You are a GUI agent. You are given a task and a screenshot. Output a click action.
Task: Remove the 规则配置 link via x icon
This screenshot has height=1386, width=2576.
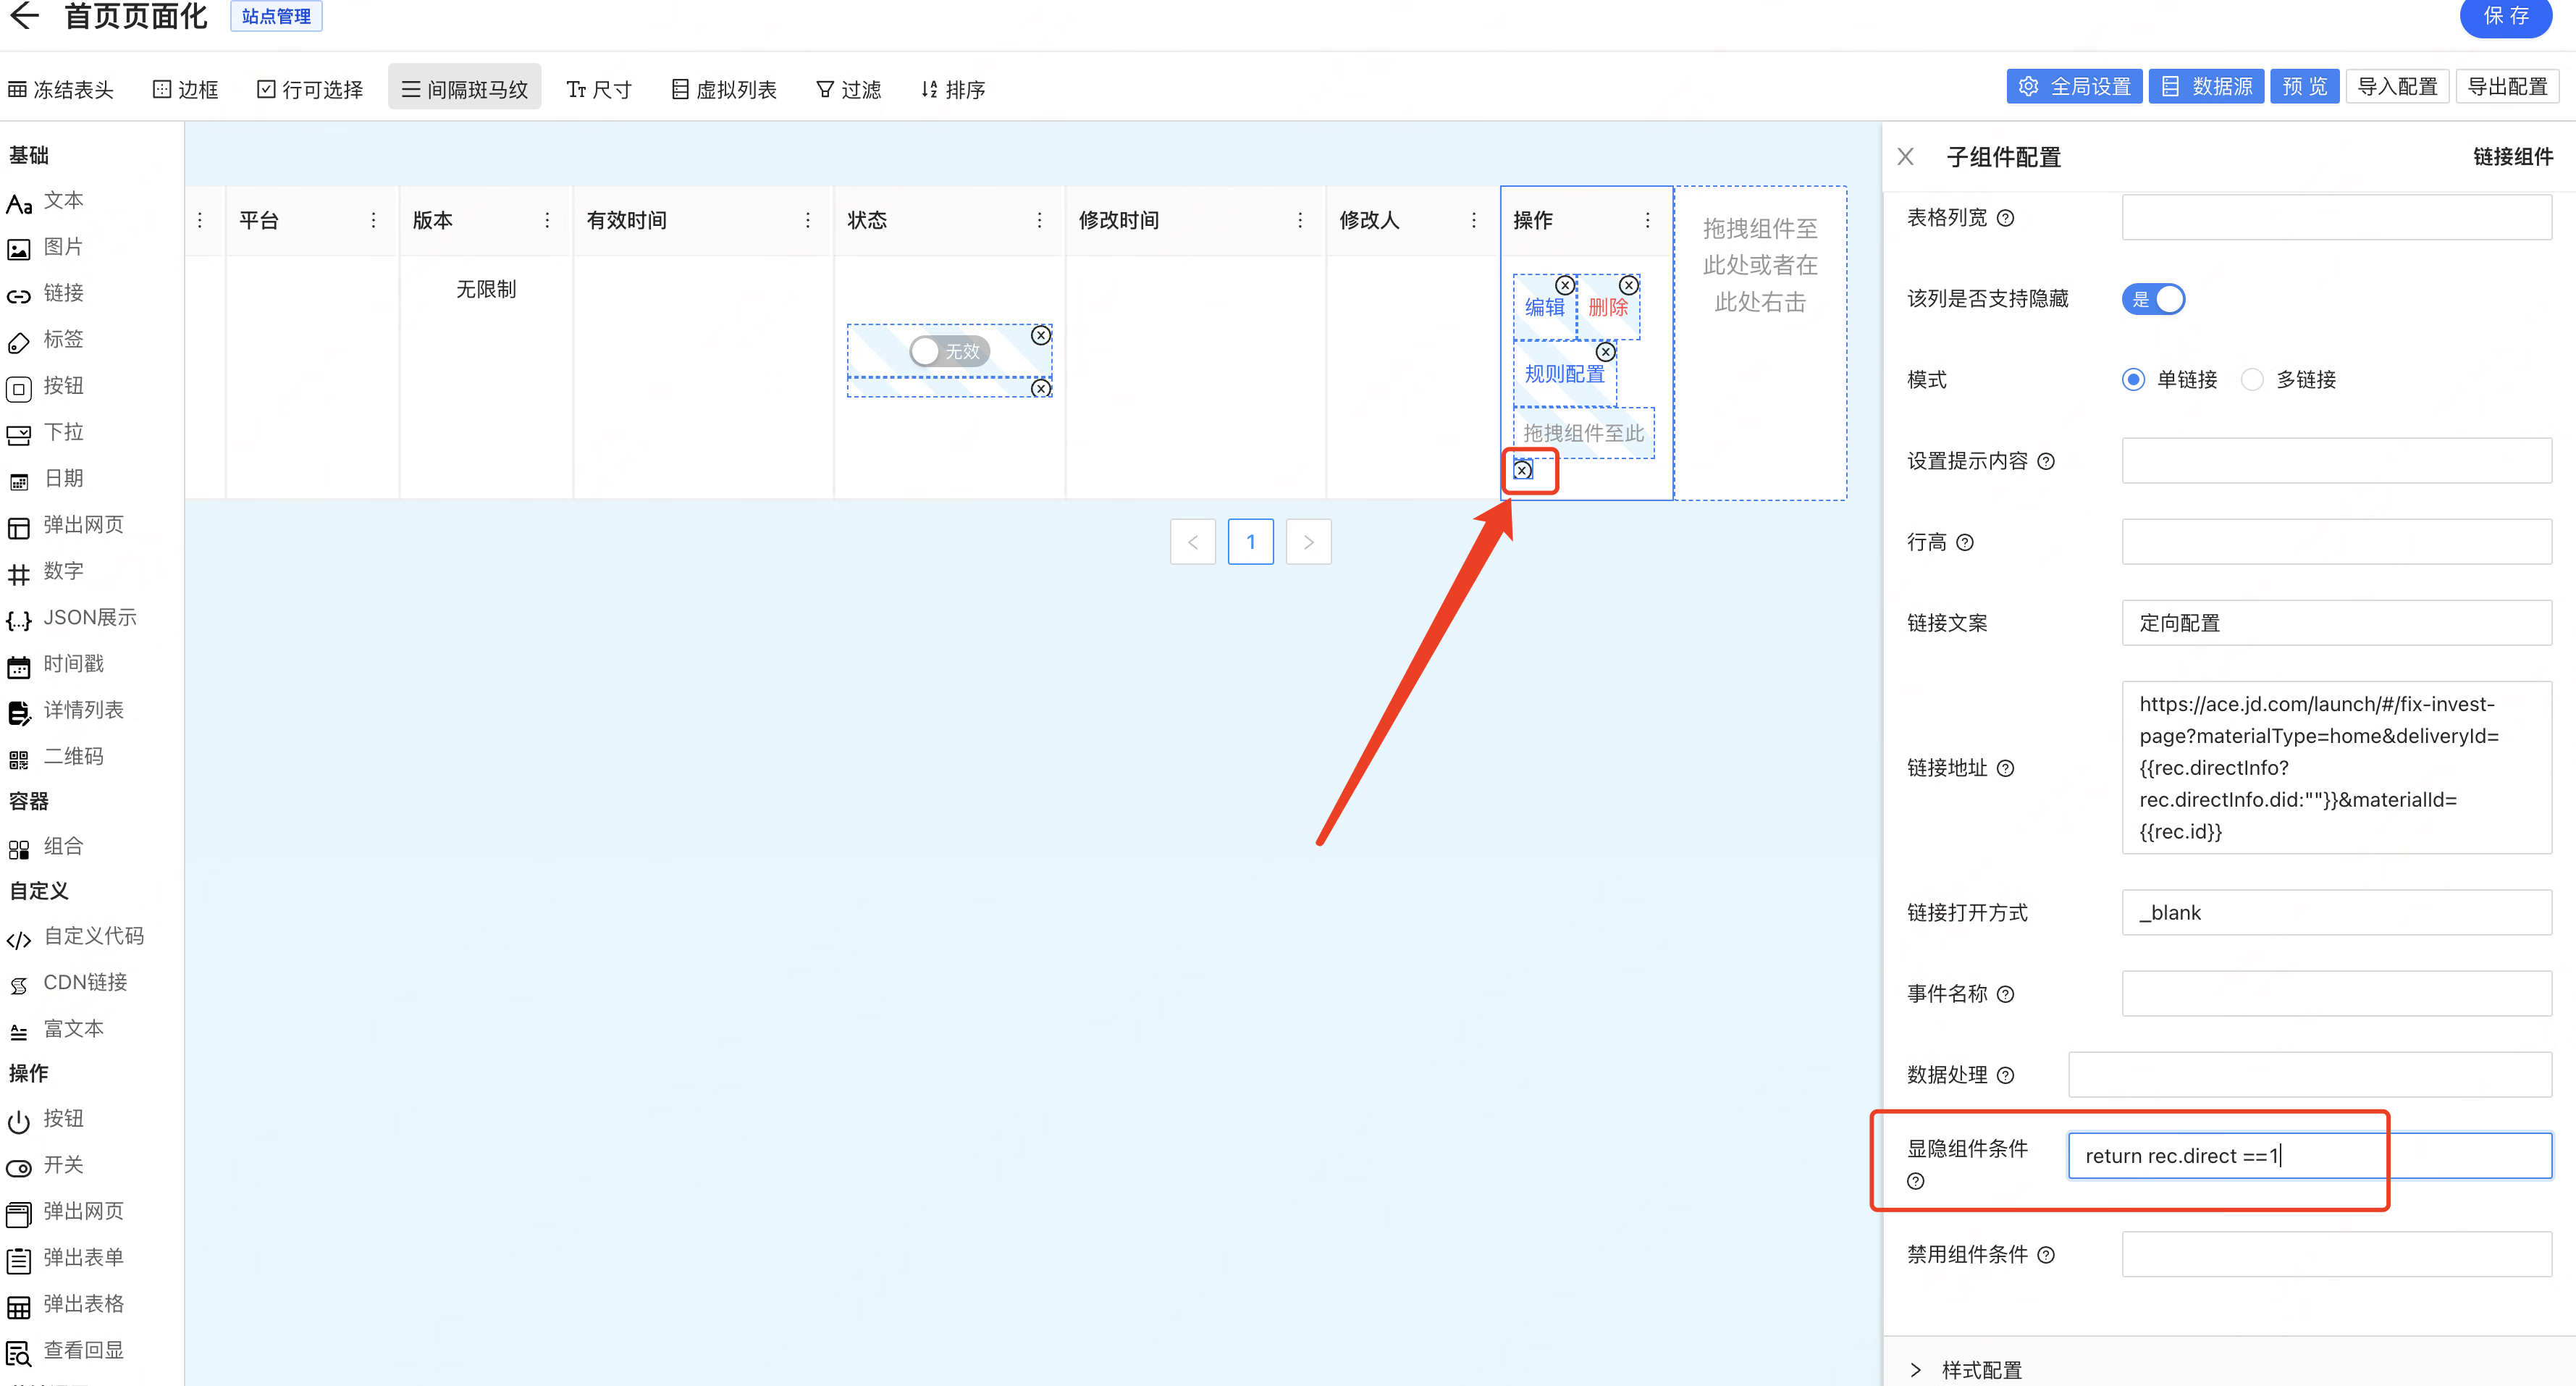coord(1605,352)
